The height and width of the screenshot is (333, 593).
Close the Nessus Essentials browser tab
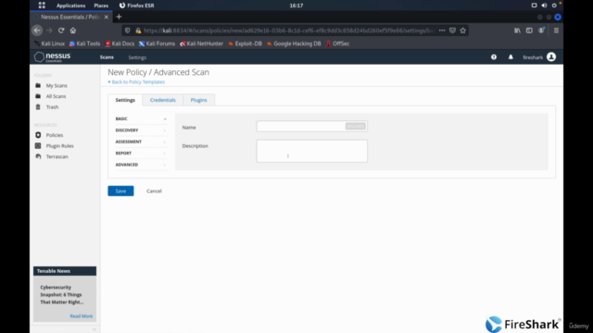coord(107,17)
